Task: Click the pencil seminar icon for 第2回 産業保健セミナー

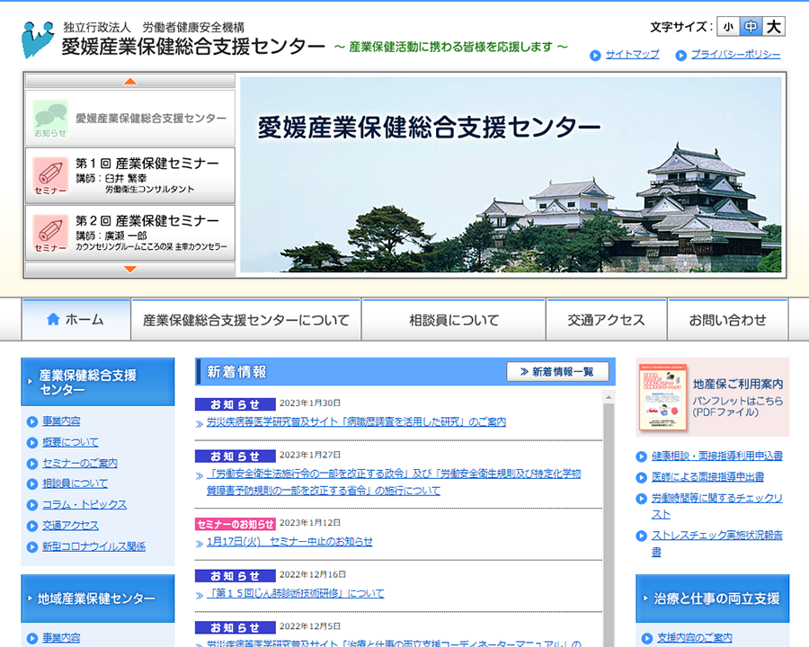Action: (x=50, y=232)
